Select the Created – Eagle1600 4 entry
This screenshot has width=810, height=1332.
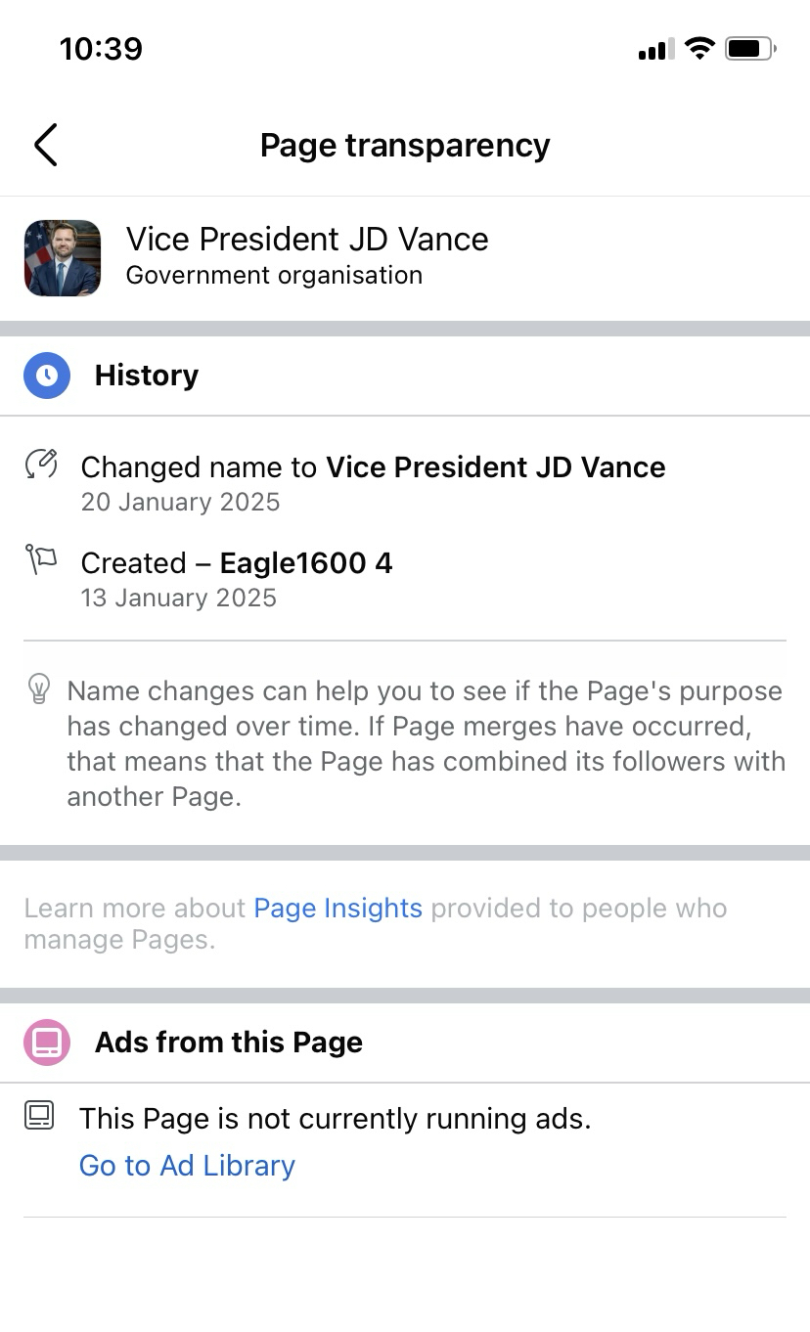(237, 563)
